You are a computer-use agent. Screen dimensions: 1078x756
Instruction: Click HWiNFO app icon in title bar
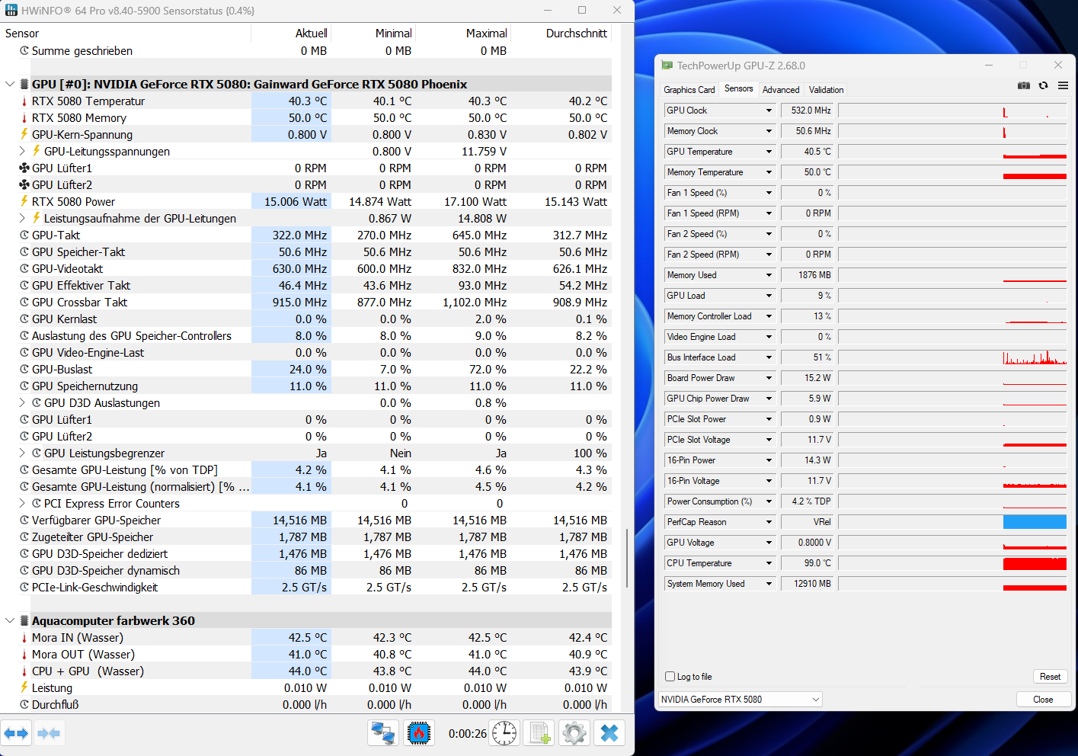[x=11, y=11]
